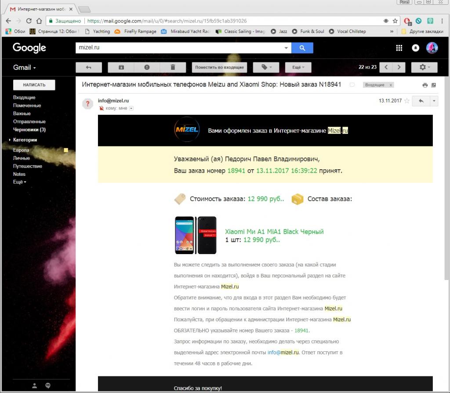Expand the sidebar Ещё more labels
Viewport: 450px width, 393px height.
click(x=19, y=182)
